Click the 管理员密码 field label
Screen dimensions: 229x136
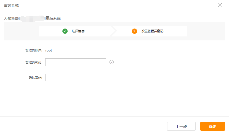coord(33,62)
